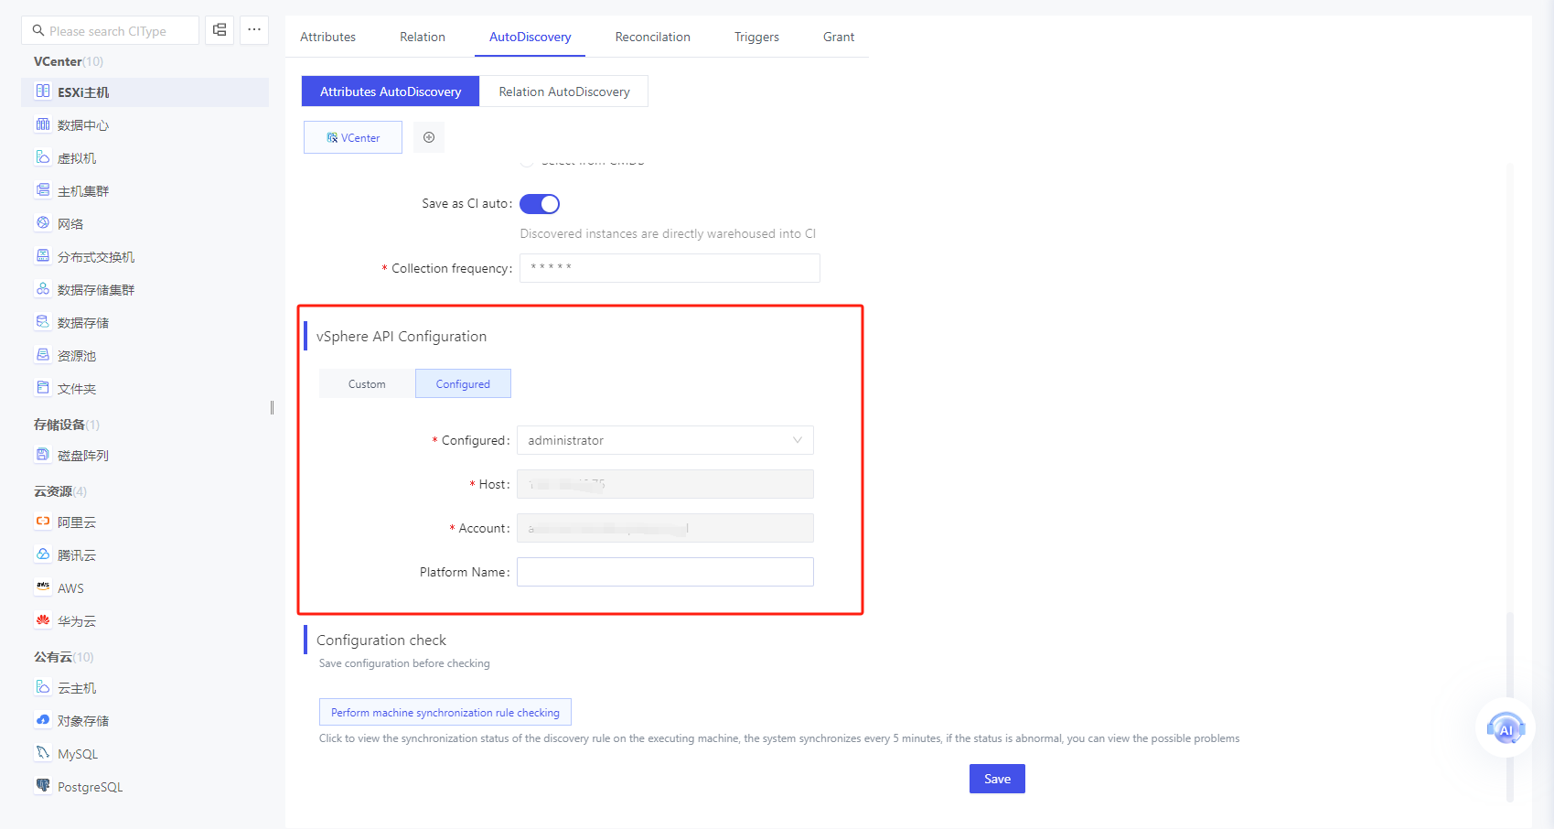
Task: Click the Save button
Action: 997,779
